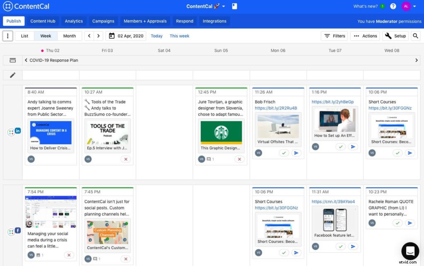The width and height of the screenshot is (424, 266).
Task: Click the This week link
Action: pos(179,36)
